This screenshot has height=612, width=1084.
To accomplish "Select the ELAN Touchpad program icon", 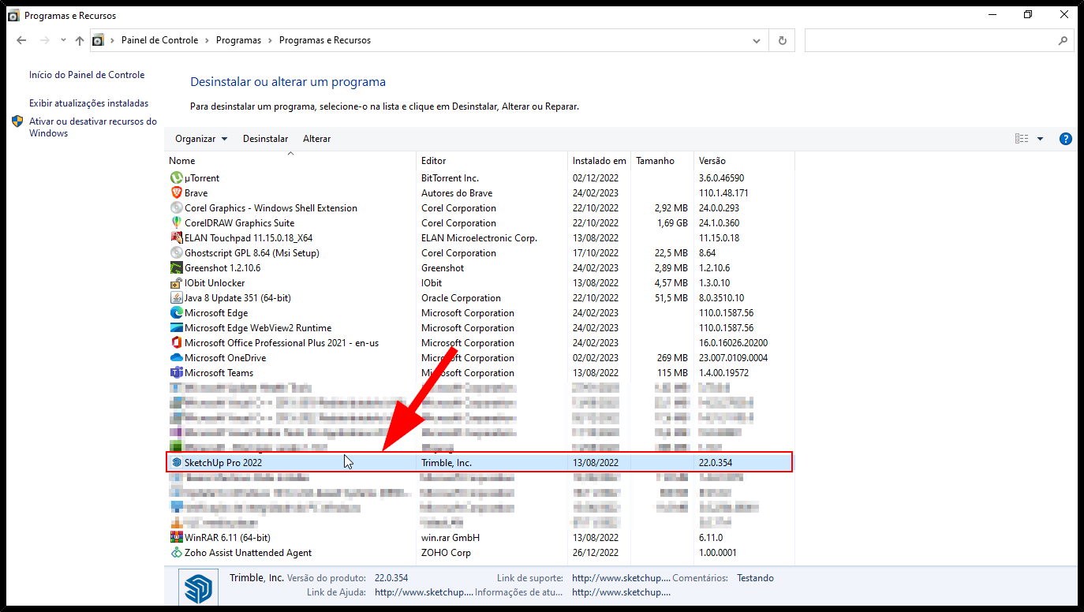I will [177, 238].
